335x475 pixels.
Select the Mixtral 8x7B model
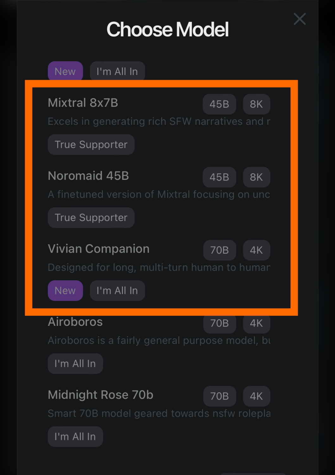[83, 103]
